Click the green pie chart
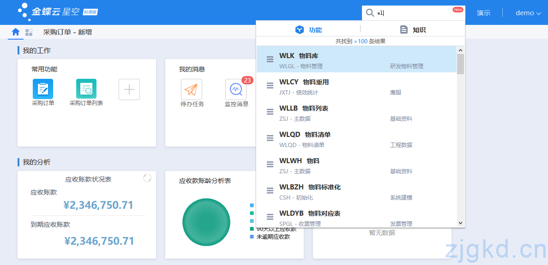The height and width of the screenshot is (265, 548). (x=206, y=222)
